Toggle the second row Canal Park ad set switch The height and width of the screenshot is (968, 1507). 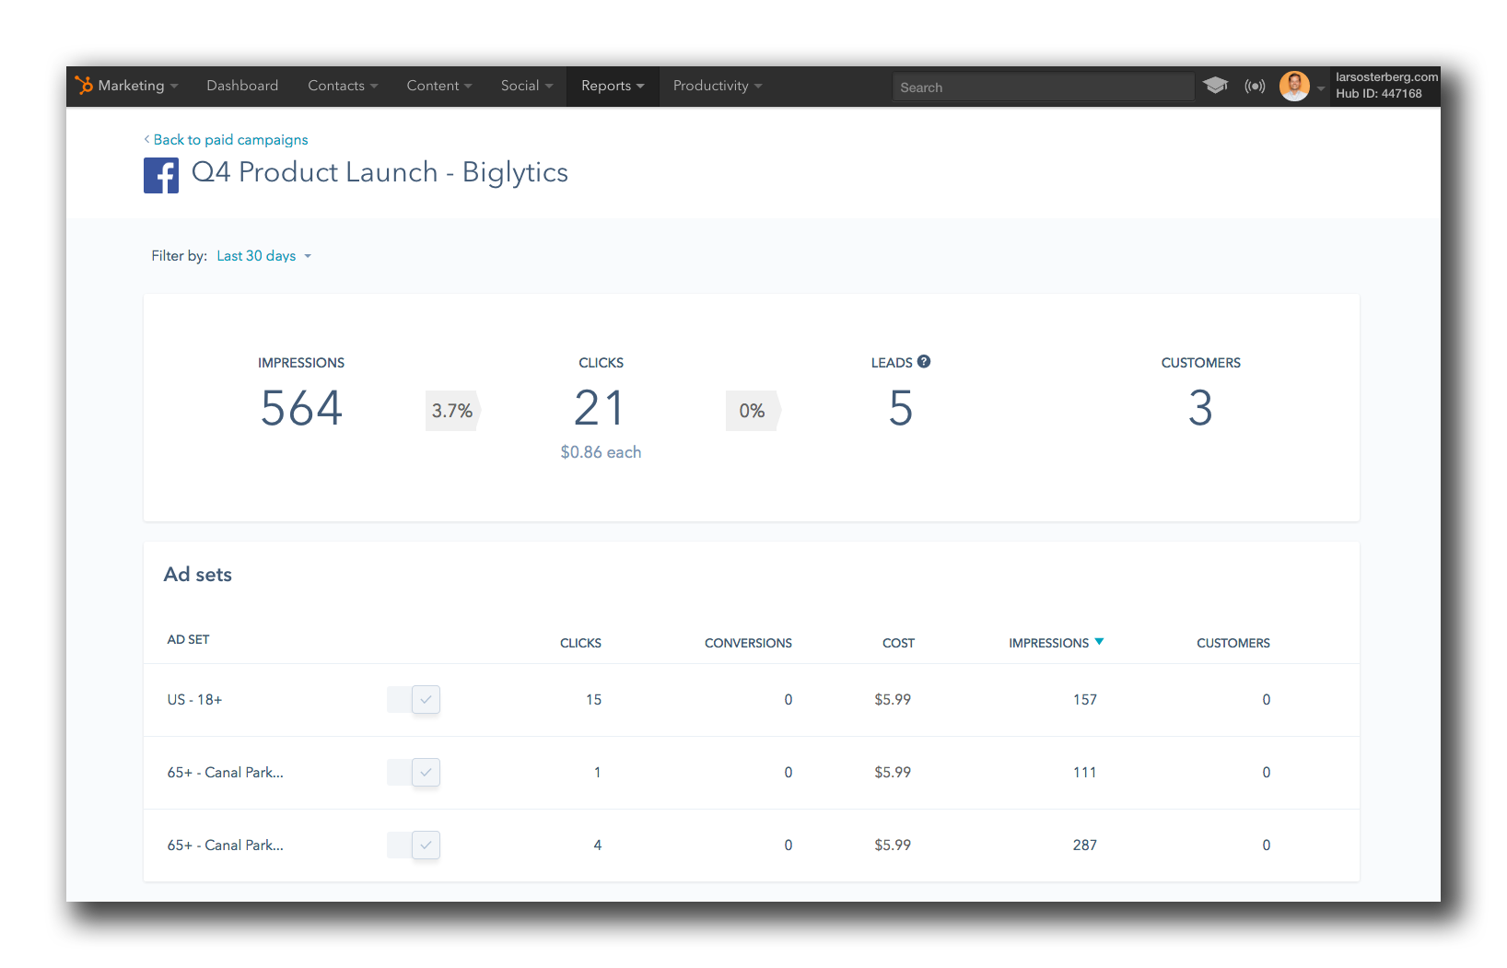coord(414,773)
